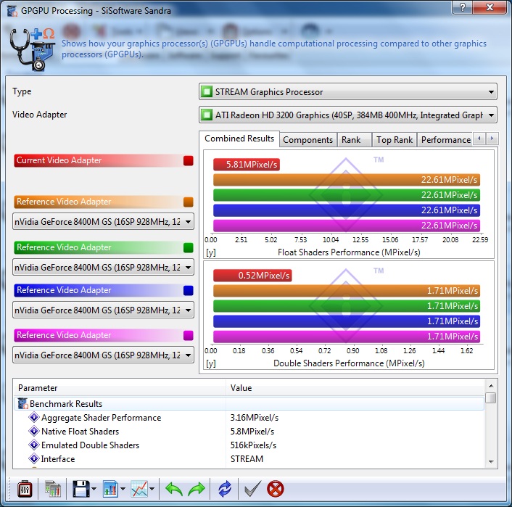Open the save icon's dropdown arrow
The width and height of the screenshot is (512, 507).
tap(94, 489)
